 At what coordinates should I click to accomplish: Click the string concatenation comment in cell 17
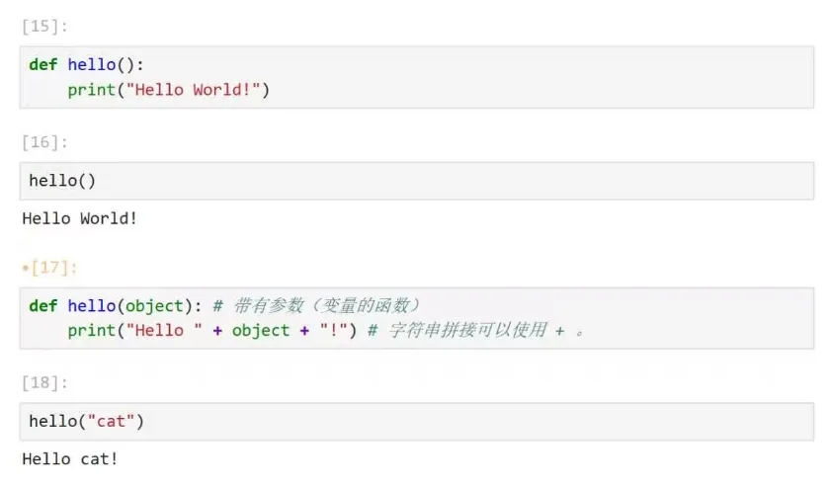(476, 330)
